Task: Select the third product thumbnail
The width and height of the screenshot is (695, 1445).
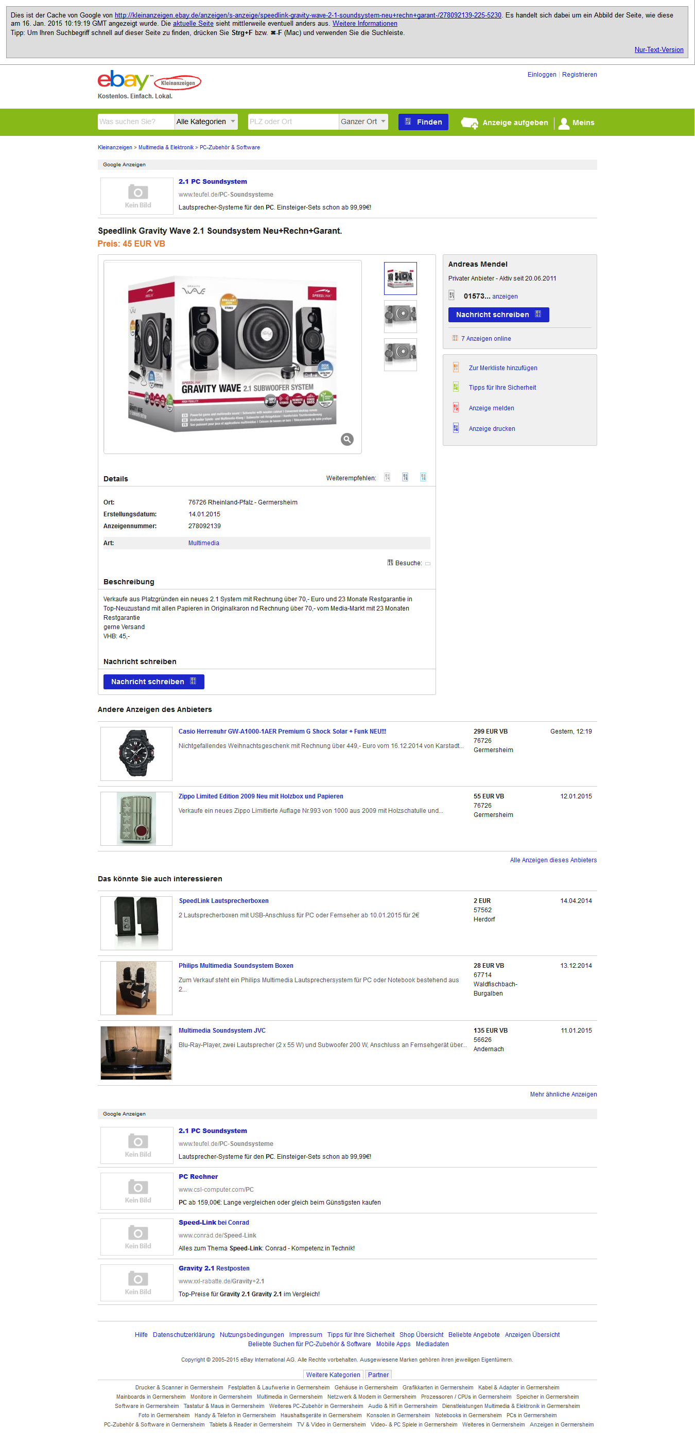Action: tap(400, 355)
